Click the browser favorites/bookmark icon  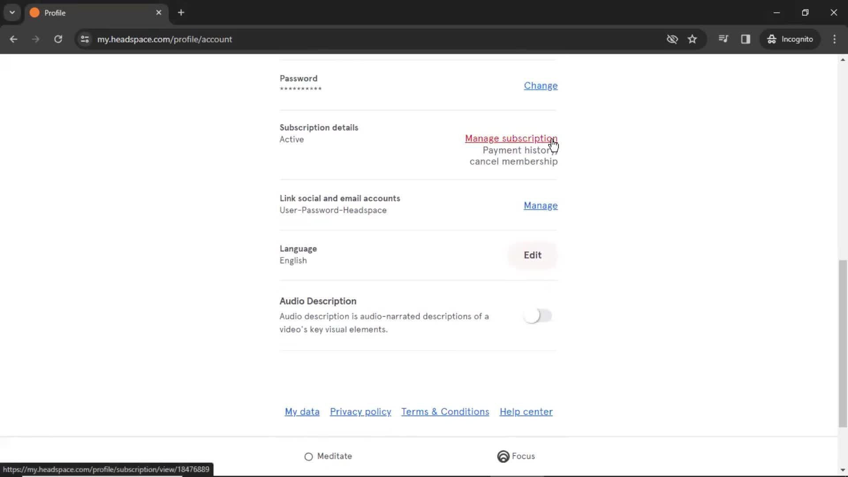[693, 39]
